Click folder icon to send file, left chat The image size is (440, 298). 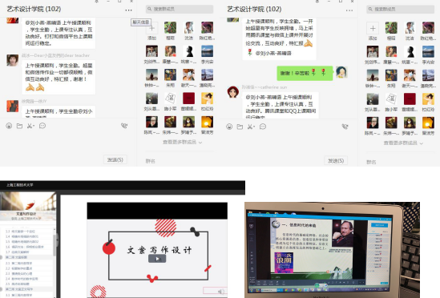click(19, 126)
